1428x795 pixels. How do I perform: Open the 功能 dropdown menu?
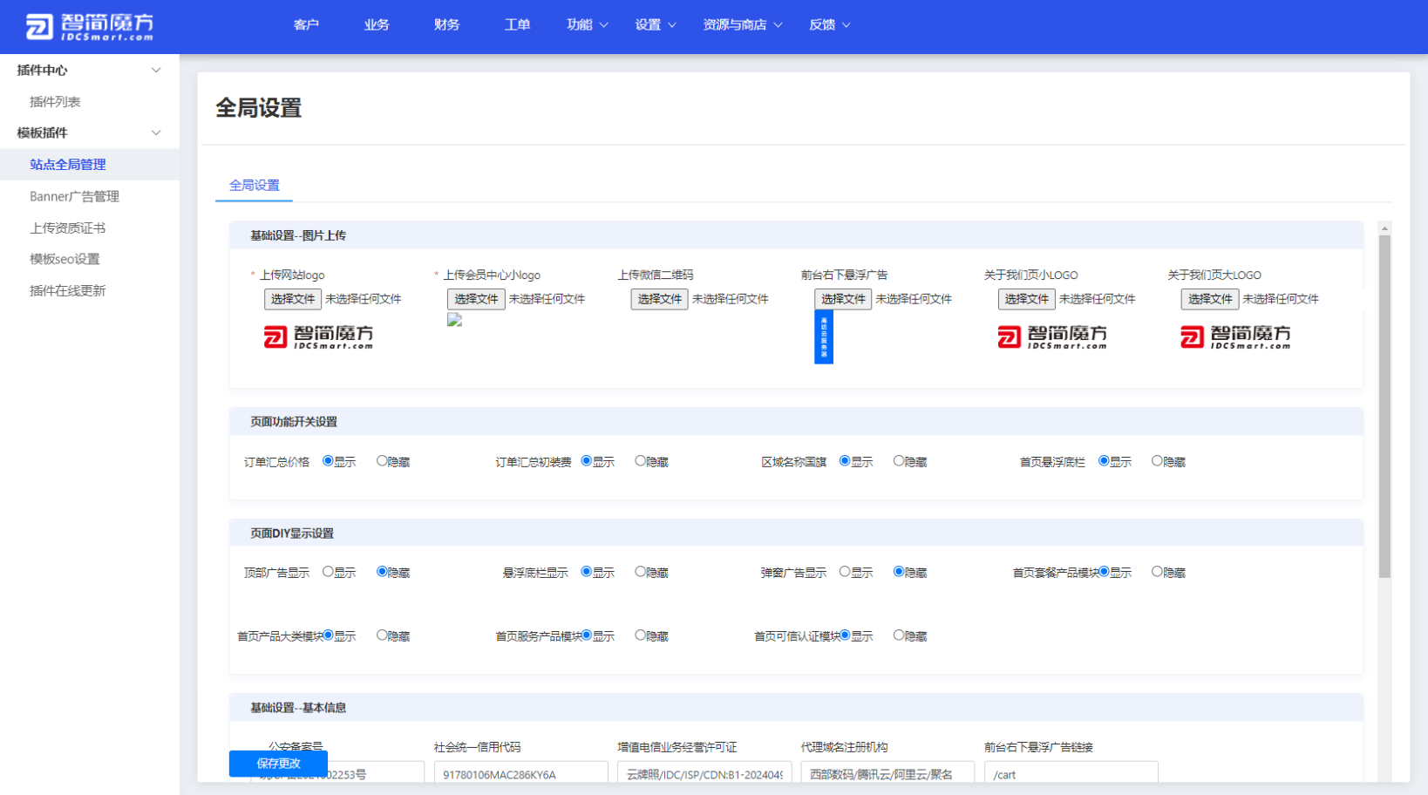coord(587,24)
